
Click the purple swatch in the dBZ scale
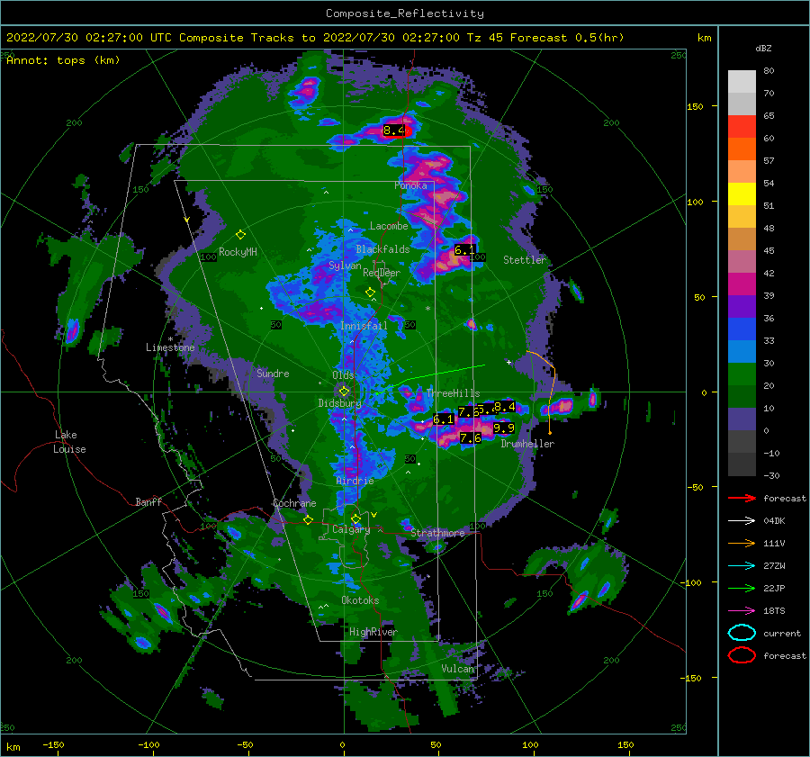pos(742,306)
